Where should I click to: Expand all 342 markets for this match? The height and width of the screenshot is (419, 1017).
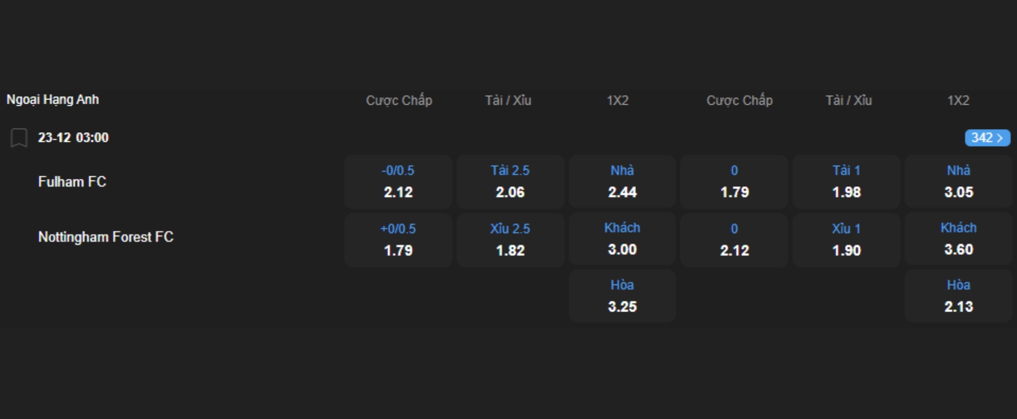click(987, 138)
